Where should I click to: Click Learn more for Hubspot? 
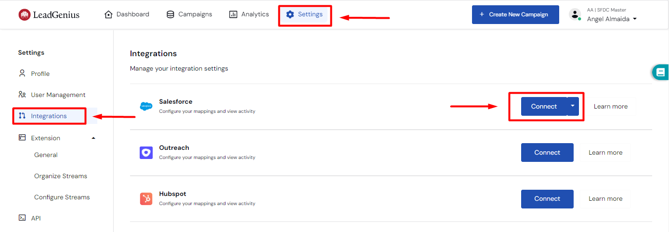[605, 199]
